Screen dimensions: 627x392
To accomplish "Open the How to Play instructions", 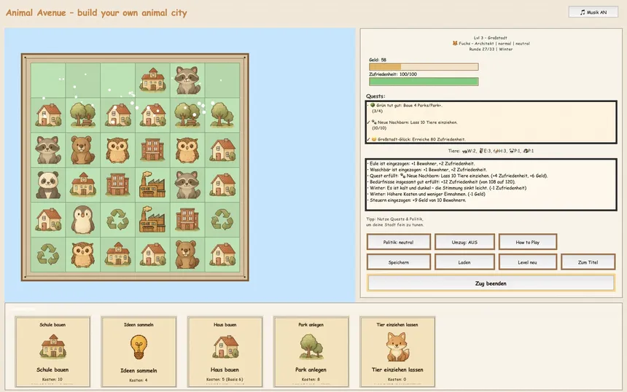I will pyautogui.click(x=528, y=242).
